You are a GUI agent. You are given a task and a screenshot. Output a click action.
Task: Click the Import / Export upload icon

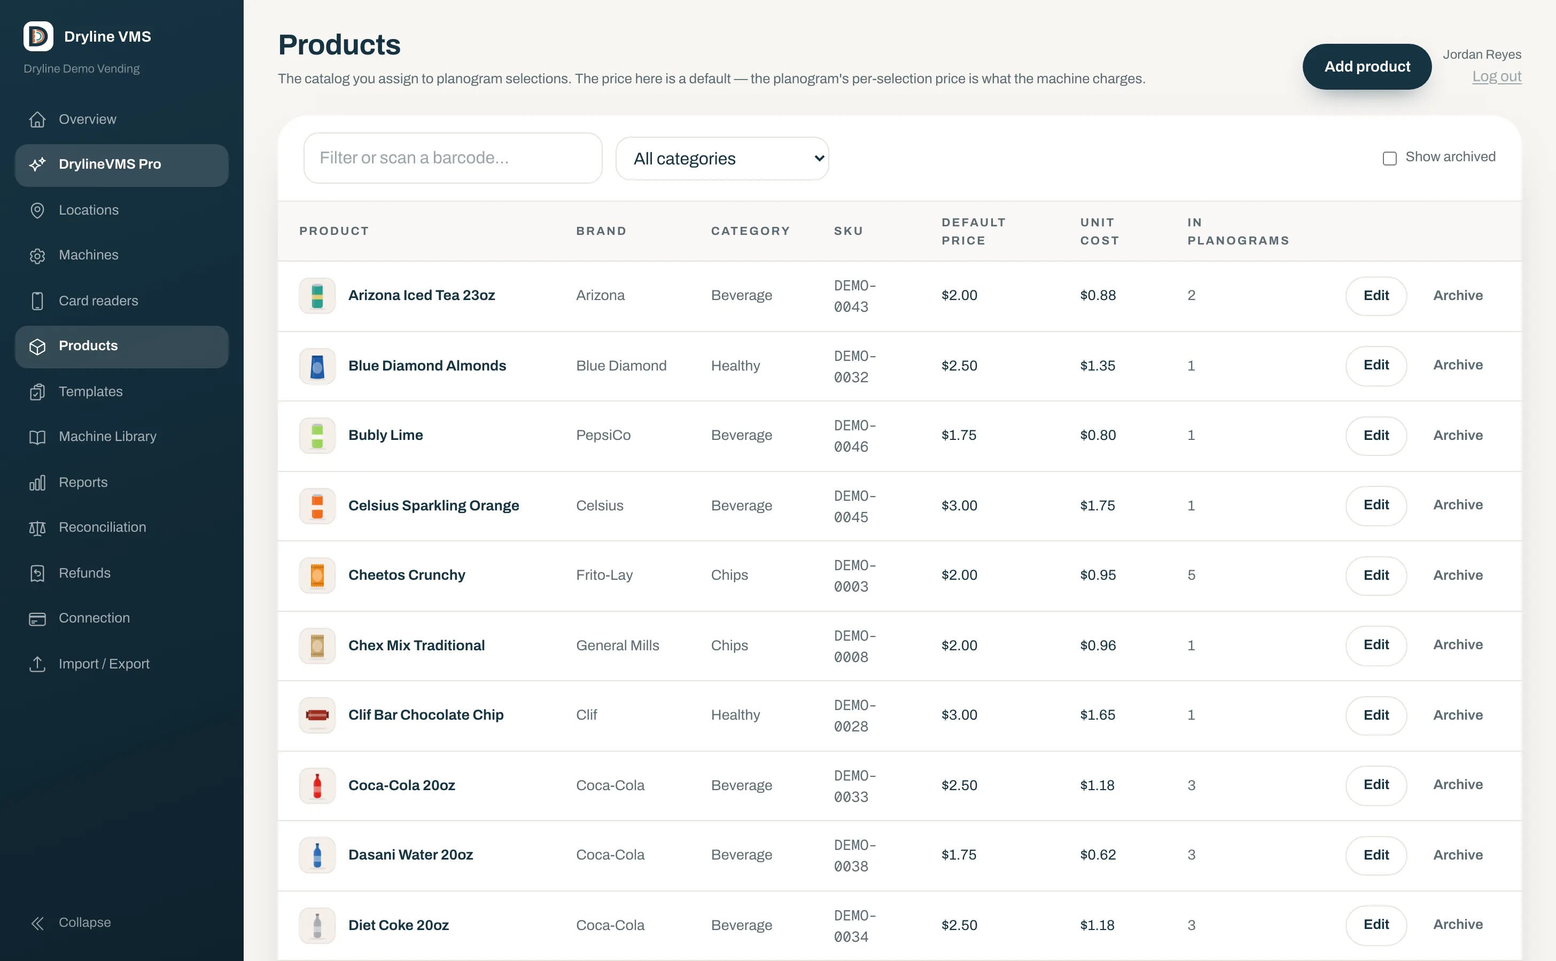pyautogui.click(x=37, y=664)
